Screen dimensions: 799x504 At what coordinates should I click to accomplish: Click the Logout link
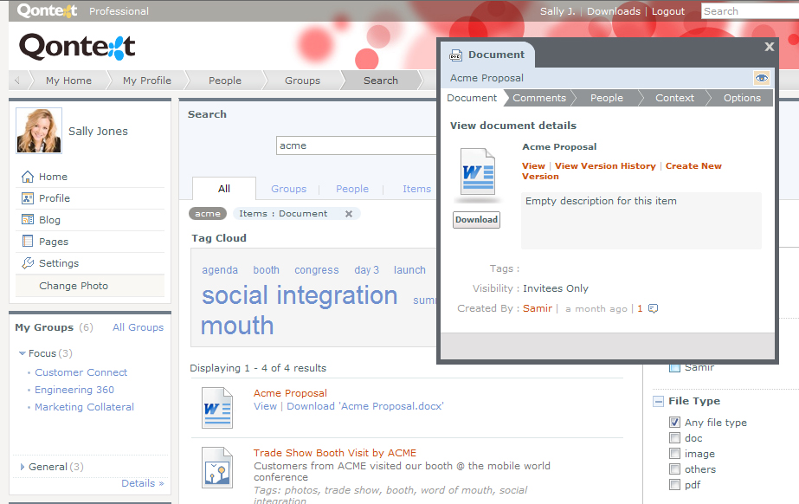coord(668,11)
